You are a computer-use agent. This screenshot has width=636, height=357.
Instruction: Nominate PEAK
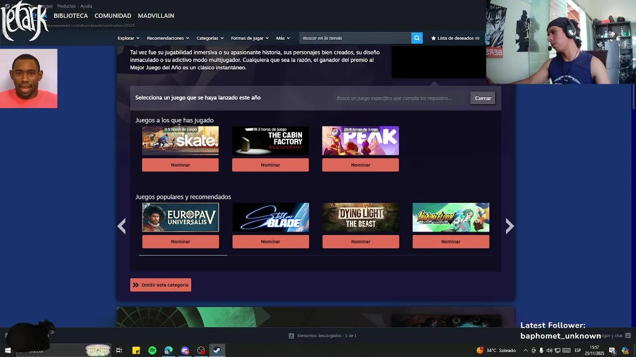click(x=360, y=165)
